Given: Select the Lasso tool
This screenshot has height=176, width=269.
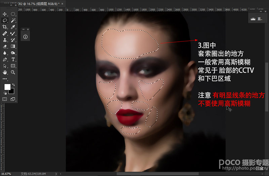Looking at the screenshot, I should [x=5, y=21].
